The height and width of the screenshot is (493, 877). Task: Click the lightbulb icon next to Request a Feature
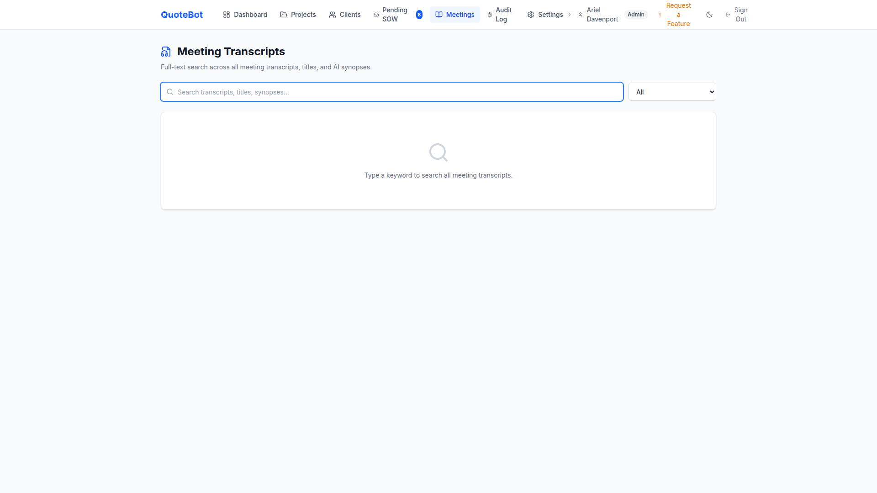coord(660,14)
